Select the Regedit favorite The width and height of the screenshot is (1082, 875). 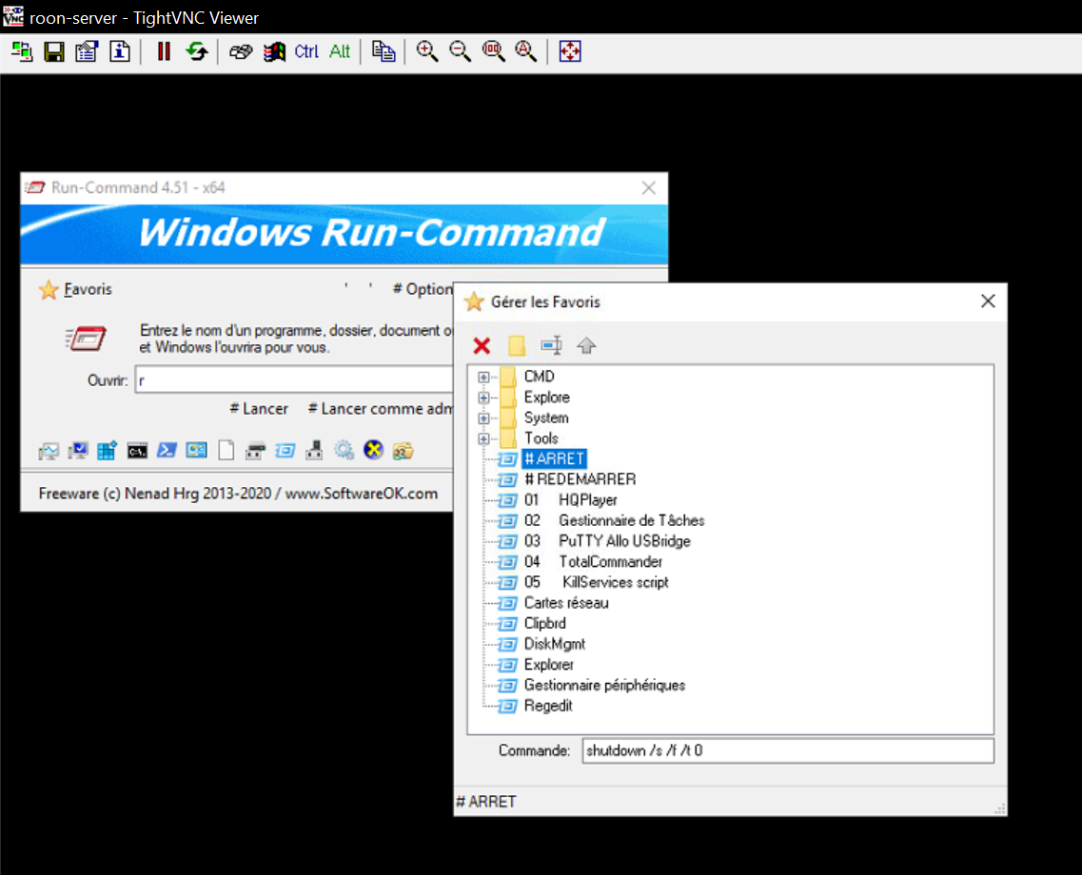click(x=548, y=706)
